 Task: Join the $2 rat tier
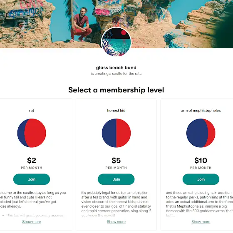32,179
